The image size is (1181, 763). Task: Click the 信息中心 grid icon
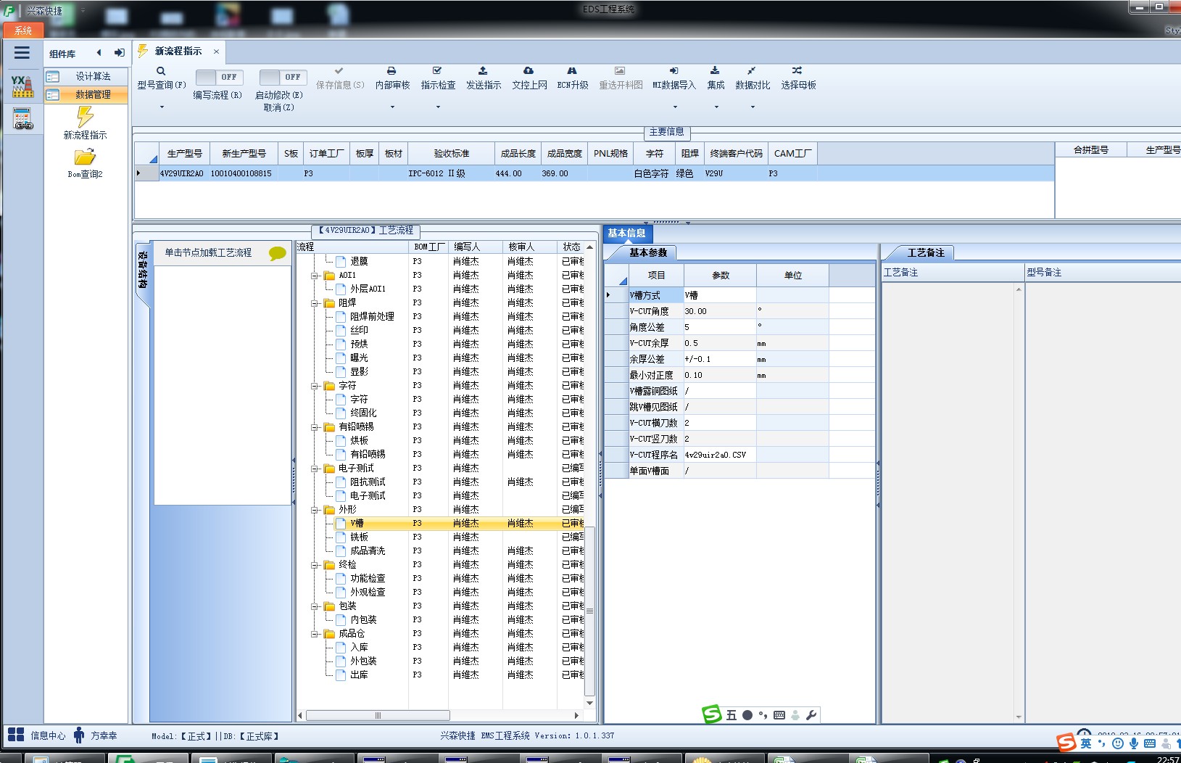tap(16, 735)
